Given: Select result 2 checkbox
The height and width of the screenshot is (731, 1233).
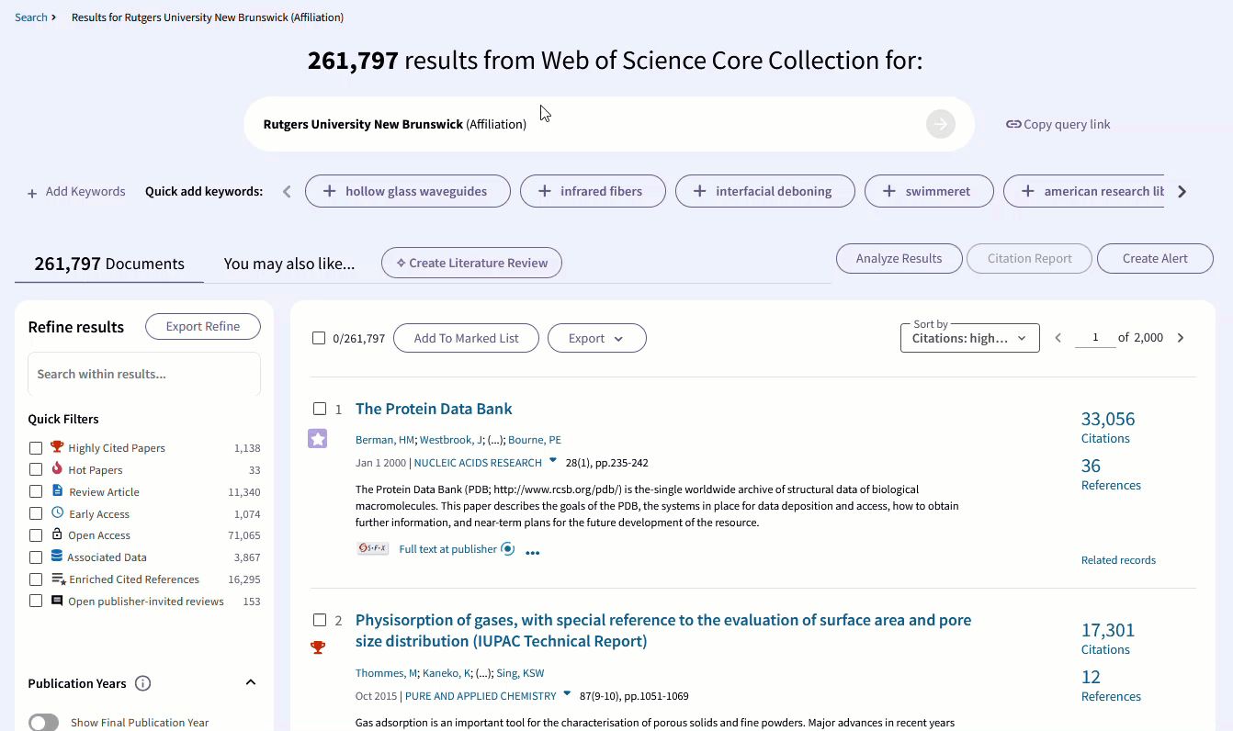Looking at the screenshot, I should (320, 620).
